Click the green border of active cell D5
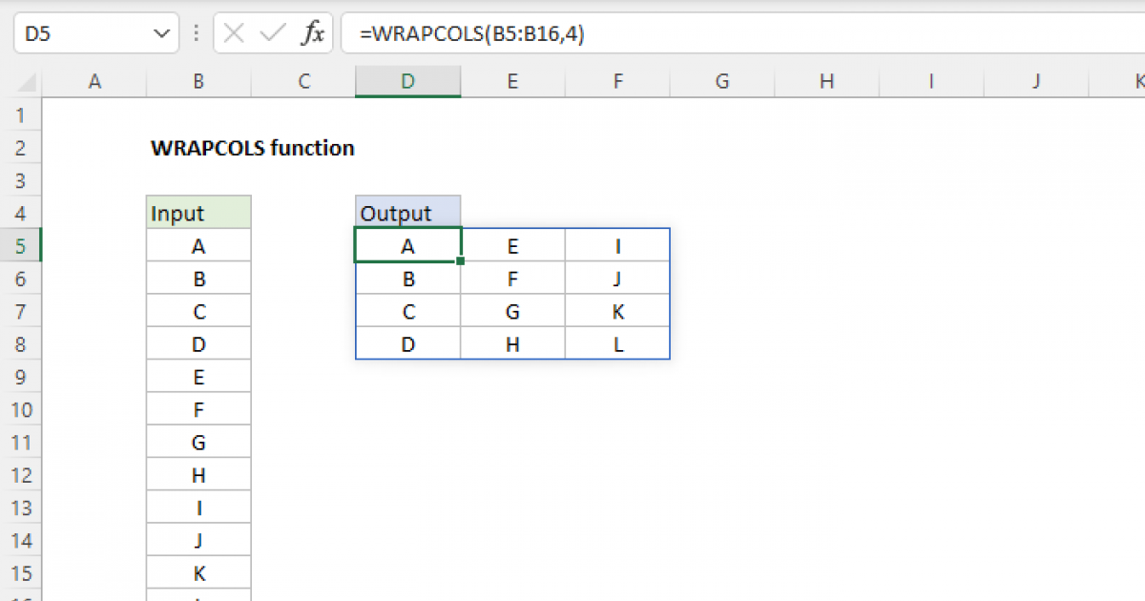Viewport: 1145px width, 601px height. [x=407, y=229]
